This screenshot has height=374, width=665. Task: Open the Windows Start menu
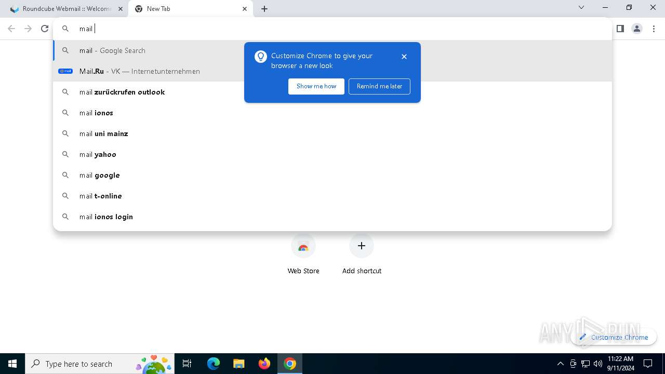click(12, 364)
